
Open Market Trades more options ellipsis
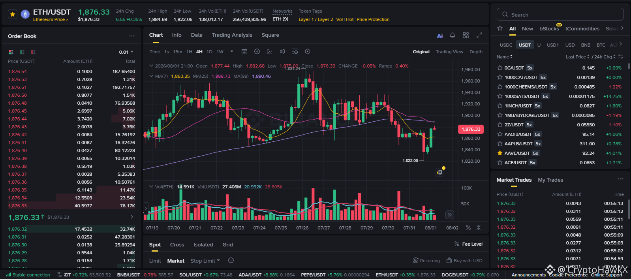coord(621,179)
